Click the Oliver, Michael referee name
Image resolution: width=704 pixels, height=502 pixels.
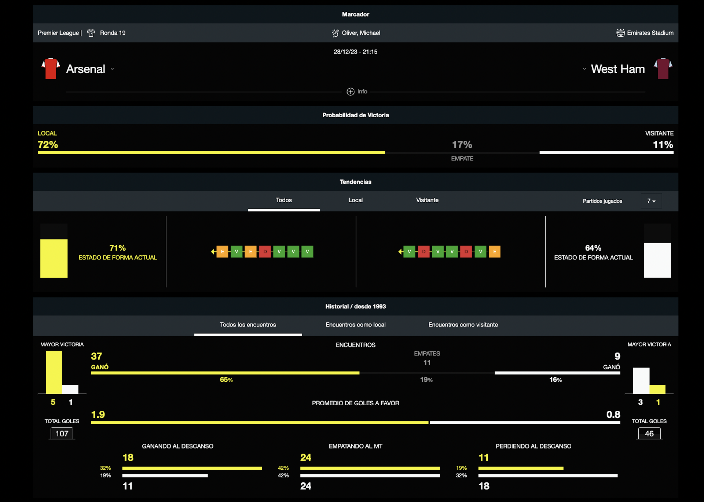point(361,33)
